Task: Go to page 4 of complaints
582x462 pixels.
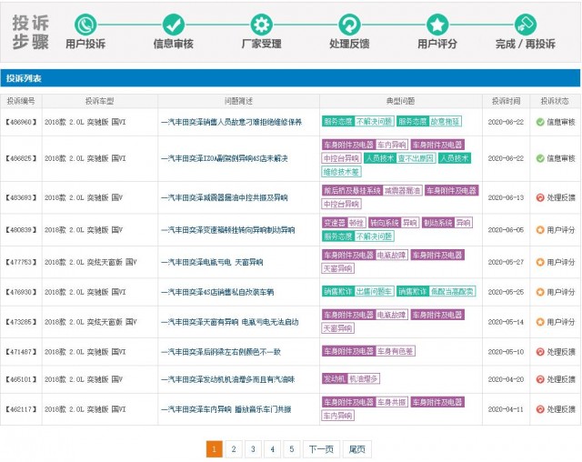Action: coord(272,449)
